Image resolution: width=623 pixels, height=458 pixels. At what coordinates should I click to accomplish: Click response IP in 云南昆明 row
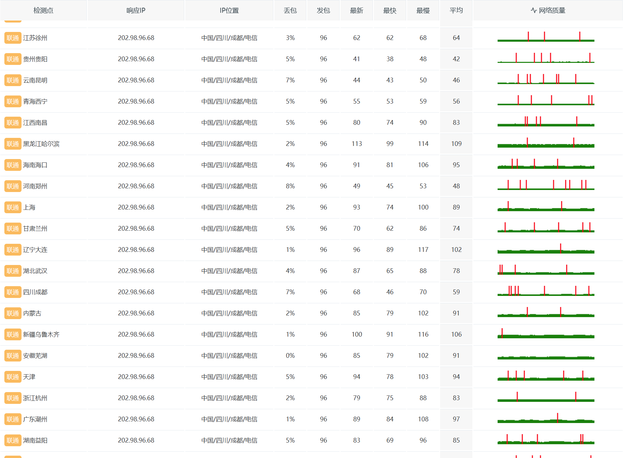[136, 80]
